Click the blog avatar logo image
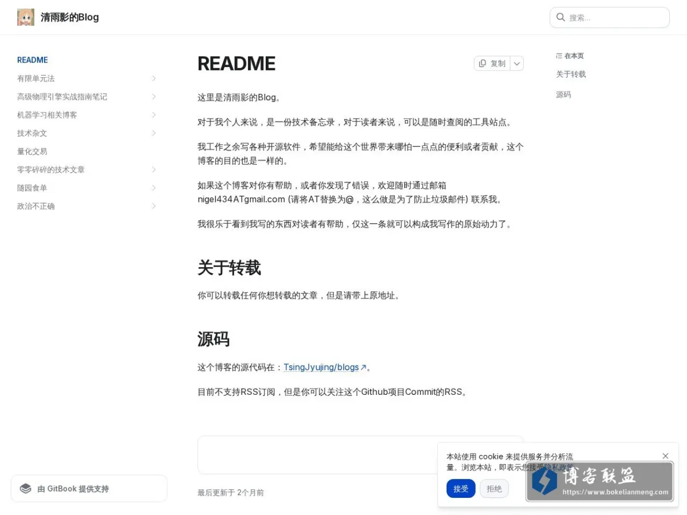This screenshot has width=687, height=515. pos(26,17)
